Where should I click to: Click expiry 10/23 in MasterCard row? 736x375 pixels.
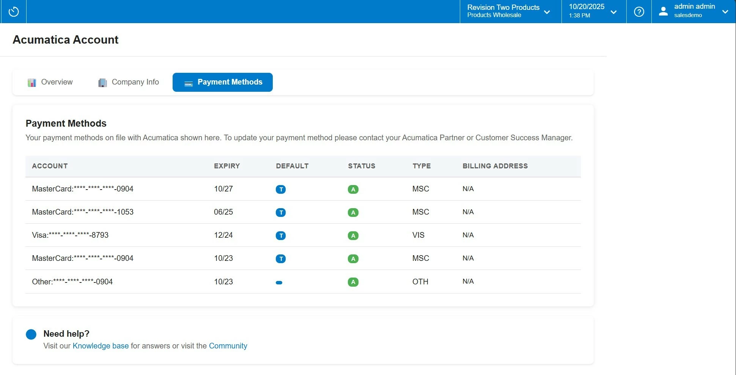coord(223,258)
